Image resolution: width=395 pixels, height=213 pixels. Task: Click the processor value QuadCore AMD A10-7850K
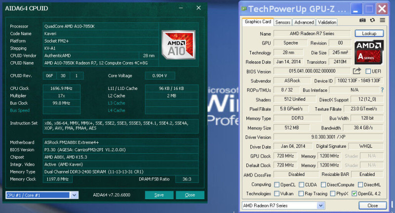click(101, 26)
